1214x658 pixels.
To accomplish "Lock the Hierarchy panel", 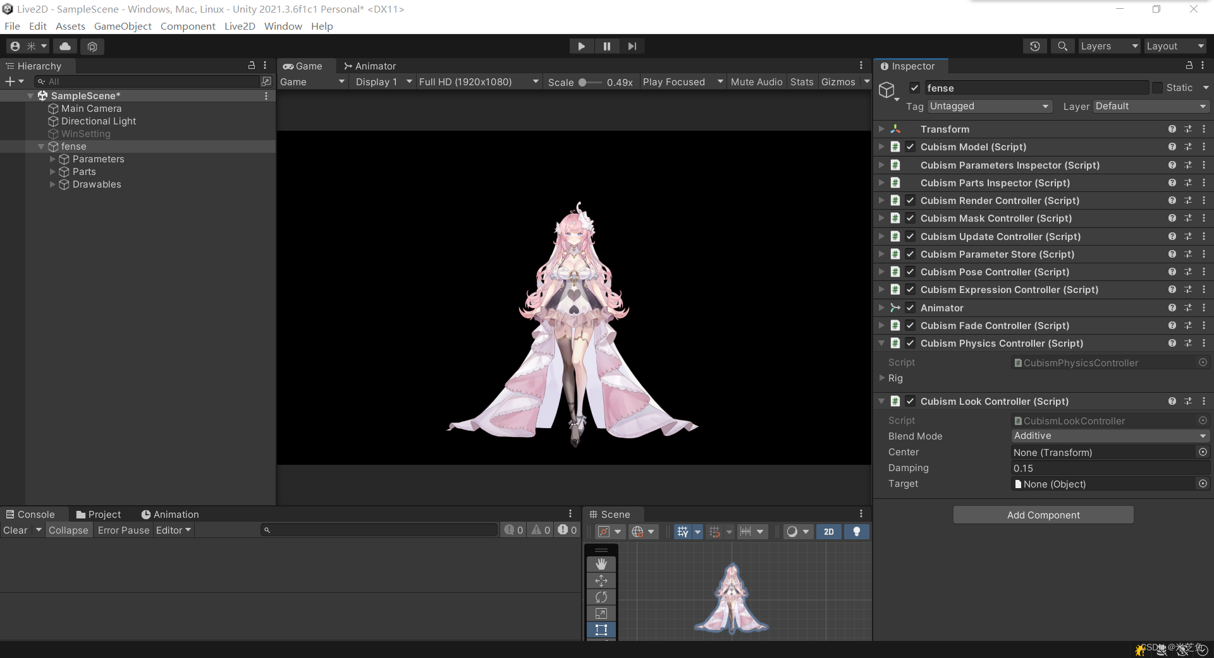I will (x=251, y=66).
